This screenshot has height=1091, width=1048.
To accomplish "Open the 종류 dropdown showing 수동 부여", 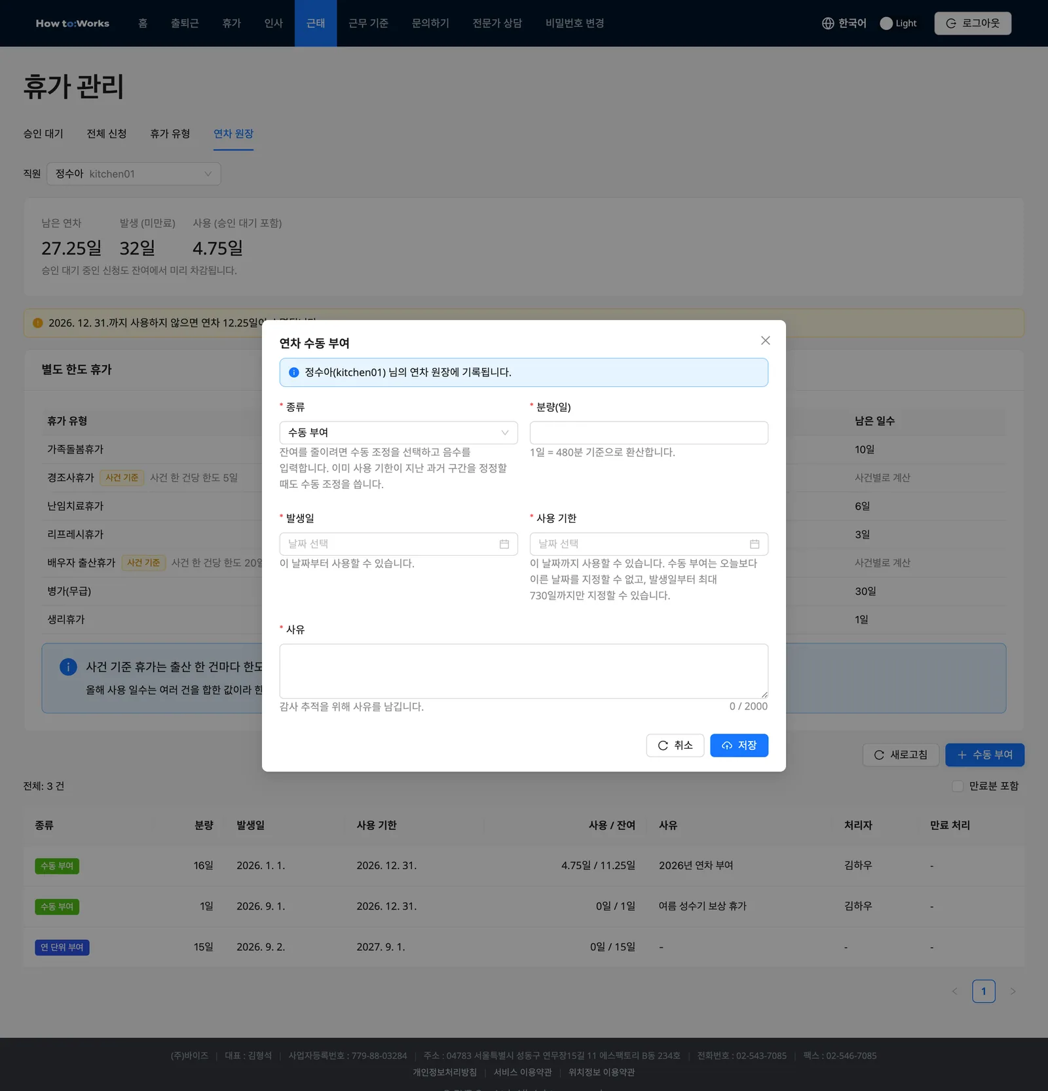I will click(x=398, y=433).
